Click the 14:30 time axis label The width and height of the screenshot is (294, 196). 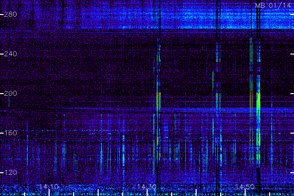coord(147,187)
